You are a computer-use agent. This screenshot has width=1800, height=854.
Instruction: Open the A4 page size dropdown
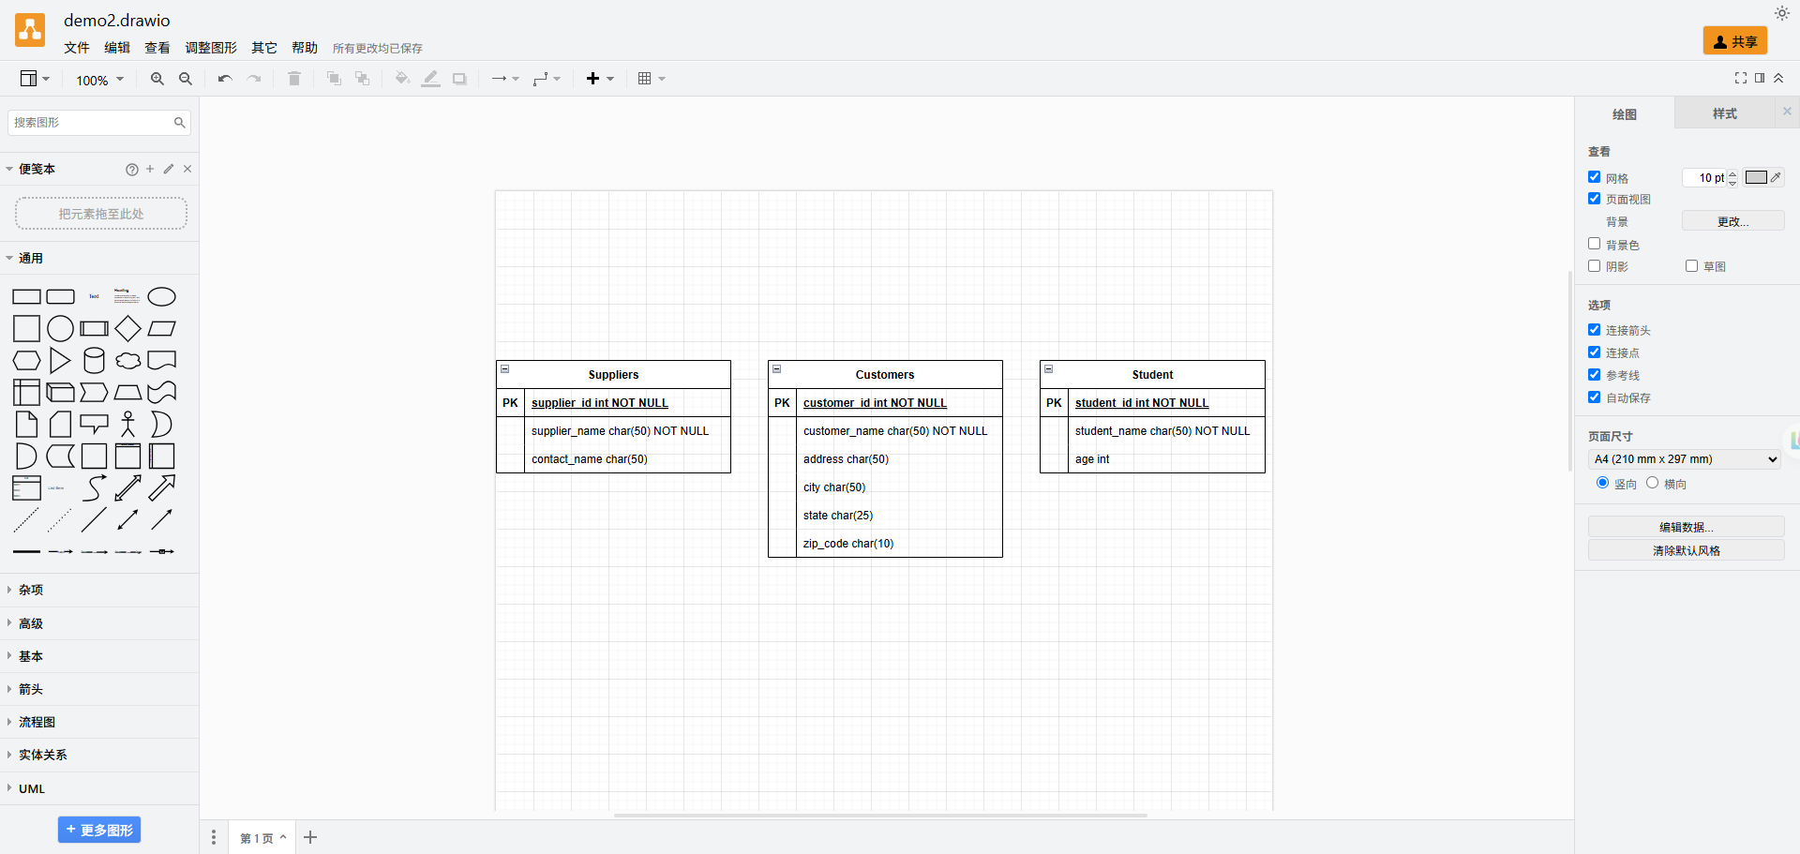1685,459
